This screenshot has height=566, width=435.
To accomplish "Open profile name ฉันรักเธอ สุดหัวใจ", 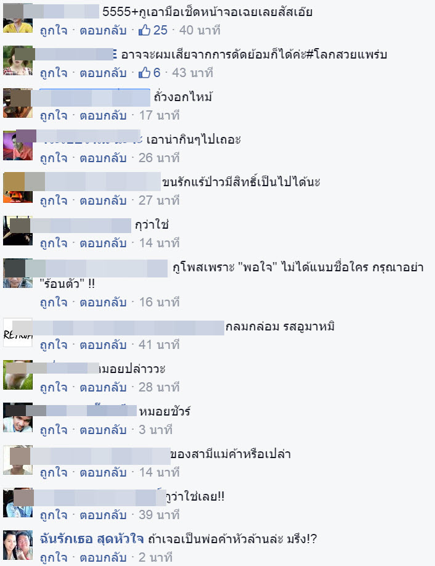I will 92,539.
